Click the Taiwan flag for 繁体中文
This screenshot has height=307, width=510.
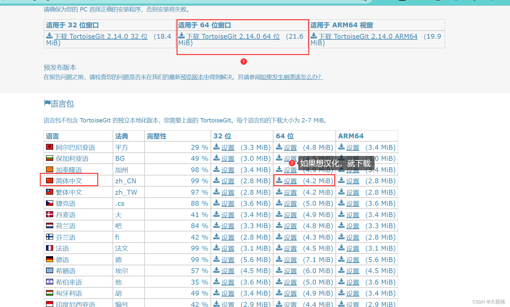click(50, 192)
